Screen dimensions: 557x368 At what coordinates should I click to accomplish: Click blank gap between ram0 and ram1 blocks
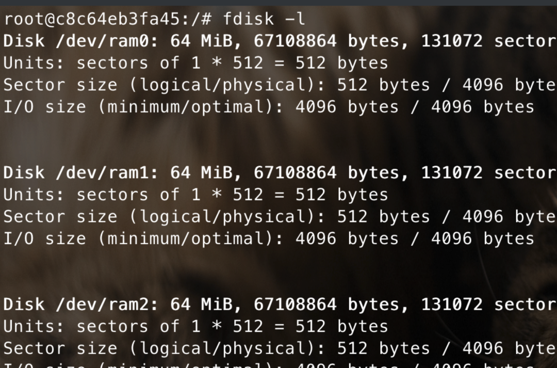[x=278, y=140]
